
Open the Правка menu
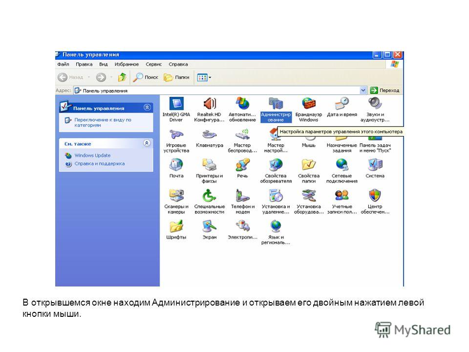click(84, 64)
